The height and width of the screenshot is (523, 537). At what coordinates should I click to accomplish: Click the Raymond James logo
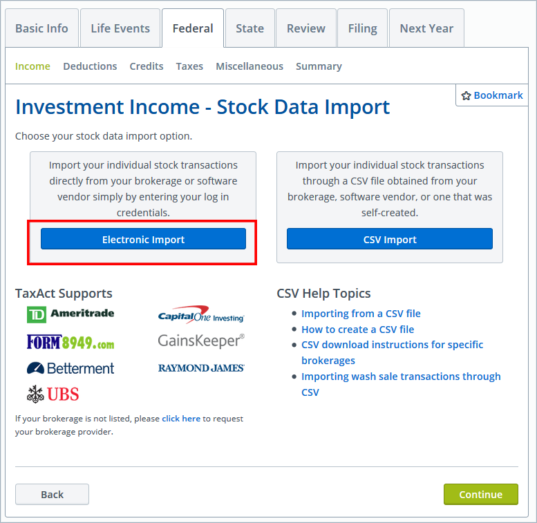(x=201, y=368)
